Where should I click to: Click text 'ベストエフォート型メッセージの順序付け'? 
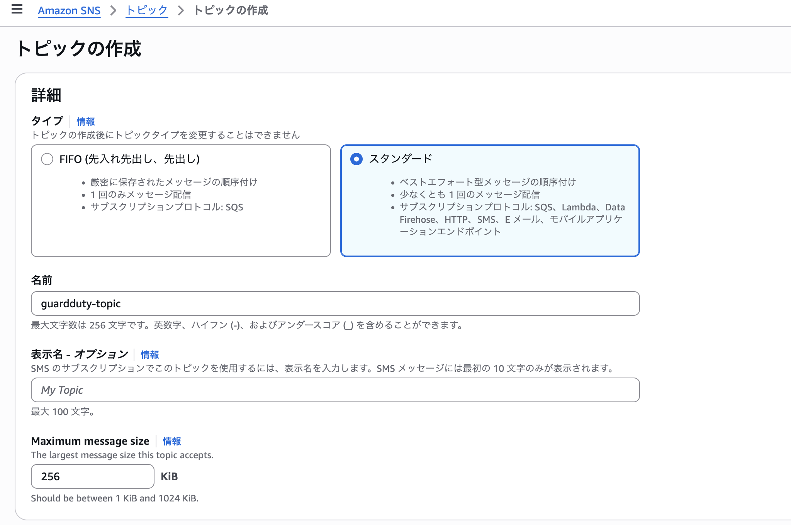pos(488,182)
